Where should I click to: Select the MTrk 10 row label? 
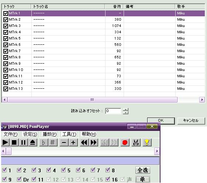16,70
